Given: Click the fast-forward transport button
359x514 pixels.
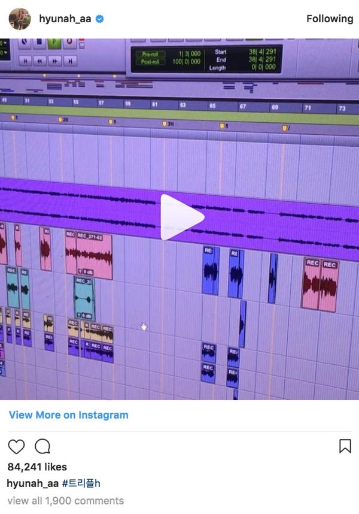Looking at the screenshot, I should [x=55, y=61].
